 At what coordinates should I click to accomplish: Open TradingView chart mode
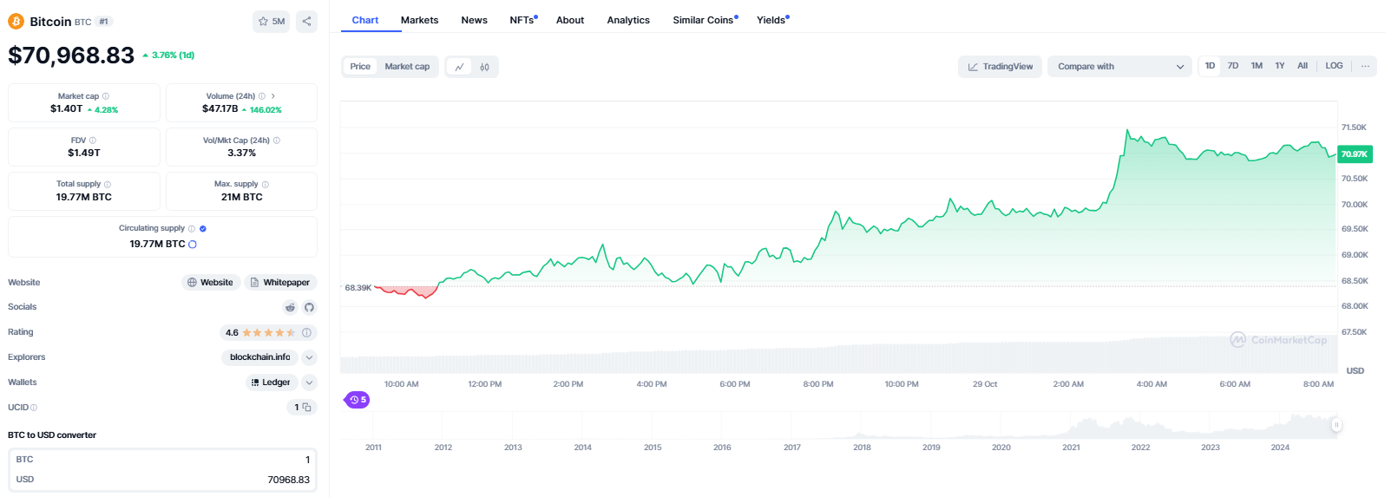[1000, 67]
